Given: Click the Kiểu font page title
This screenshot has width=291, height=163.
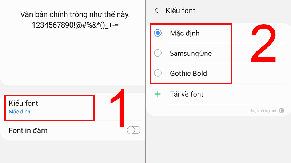Looking at the screenshot, I should pyautogui.click(x=180, y=11).
